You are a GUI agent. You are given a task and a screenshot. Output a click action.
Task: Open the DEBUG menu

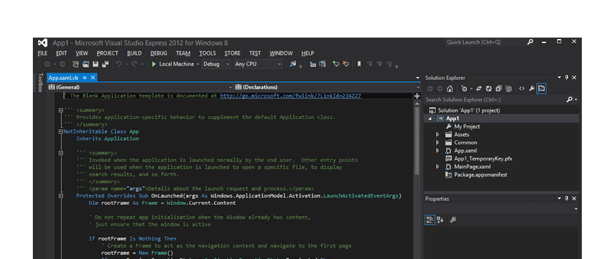pyautogui.click(x=159, y=53)
